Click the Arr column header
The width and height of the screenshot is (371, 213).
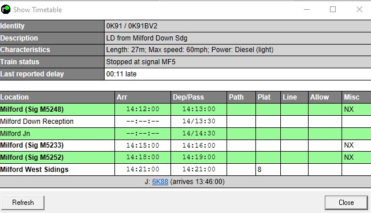pos(143,97)
